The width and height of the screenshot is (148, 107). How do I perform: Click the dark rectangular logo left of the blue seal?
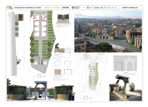point(66,7)
